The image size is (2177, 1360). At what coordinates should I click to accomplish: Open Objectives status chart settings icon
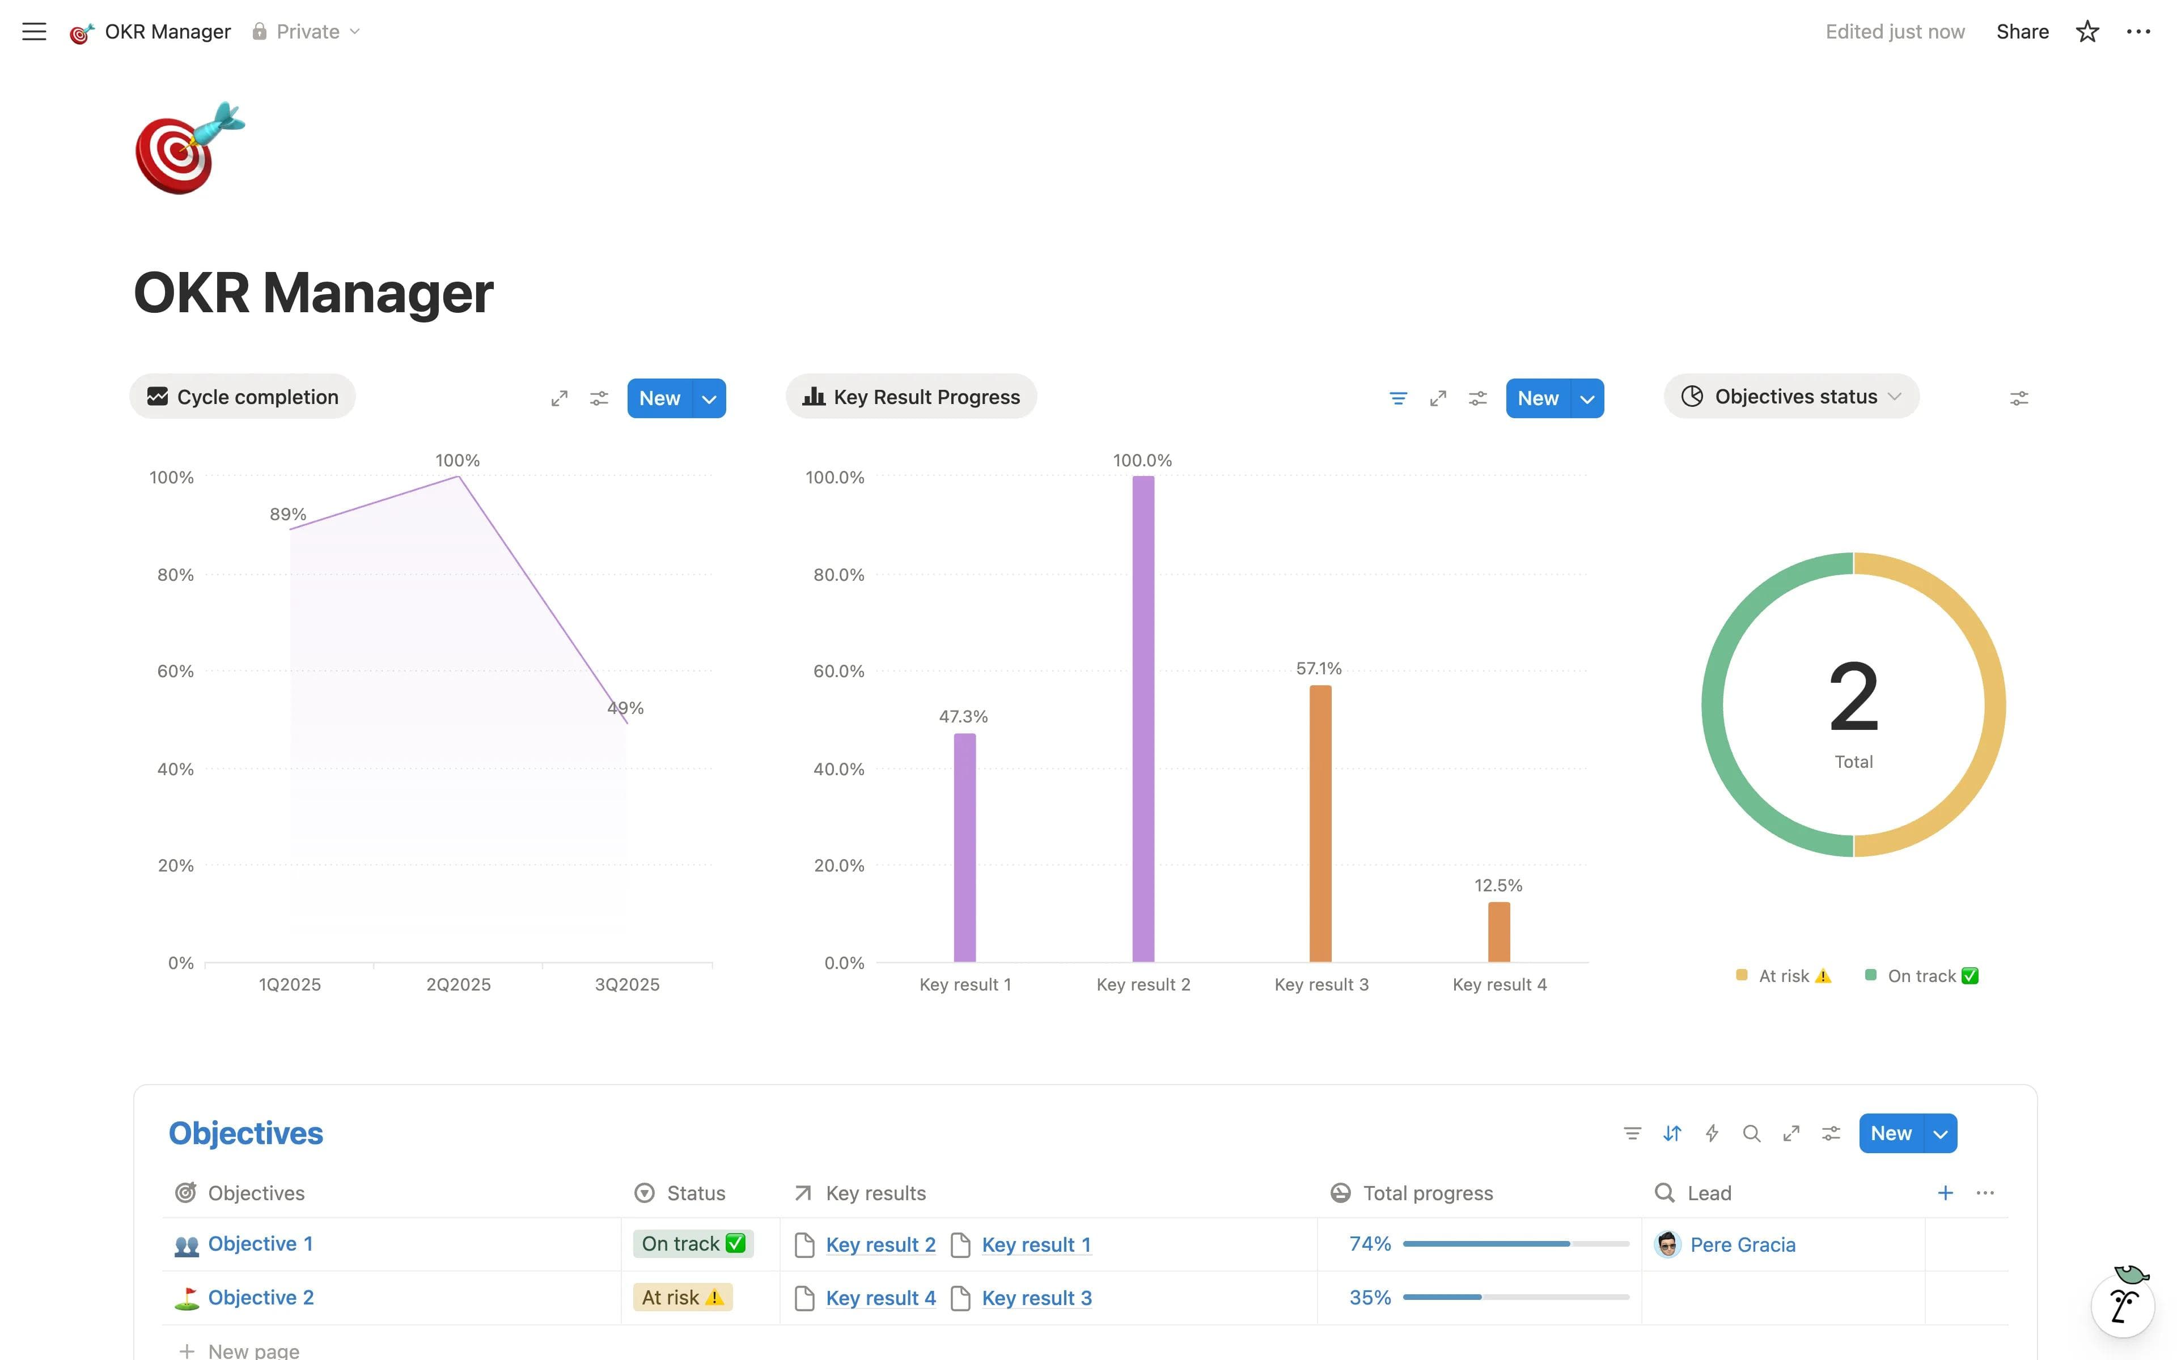[2019, 398]
